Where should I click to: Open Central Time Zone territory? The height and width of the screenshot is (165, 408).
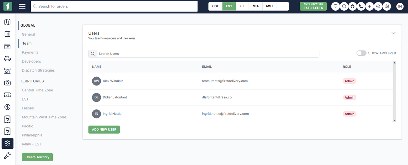(x=37, y=90)
